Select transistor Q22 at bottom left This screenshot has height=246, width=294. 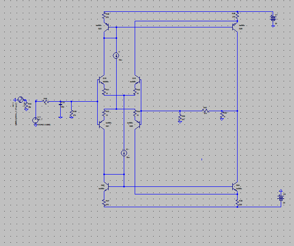[x=106, y=187]
